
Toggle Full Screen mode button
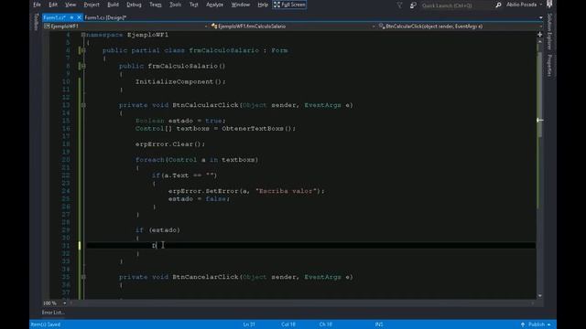click(289, 5)
